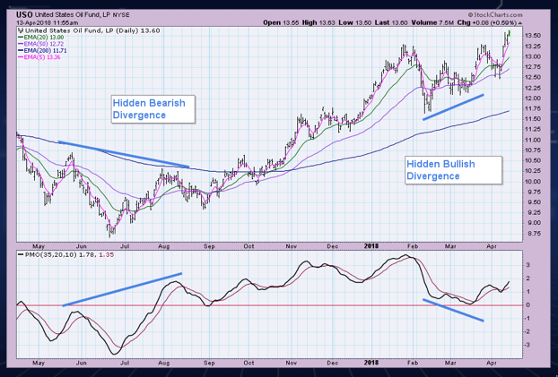This screenshot has width=558, height=377.
Task: Click the "United States Oil Fund, LP (Daily) 13.60" legend
Action: (x=92, y=31)
